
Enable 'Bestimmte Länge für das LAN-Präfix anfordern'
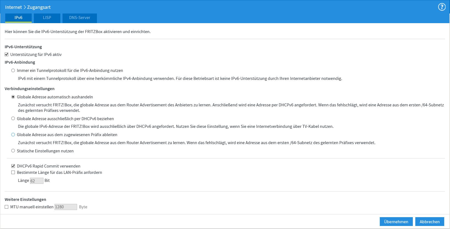coord(13,173)
